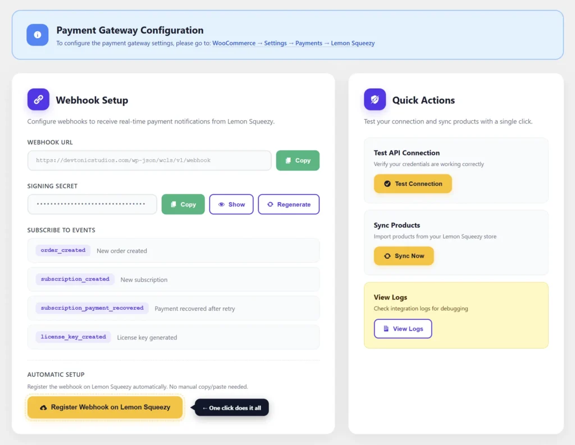Click the masked Signing Secret field

(92, 204)
